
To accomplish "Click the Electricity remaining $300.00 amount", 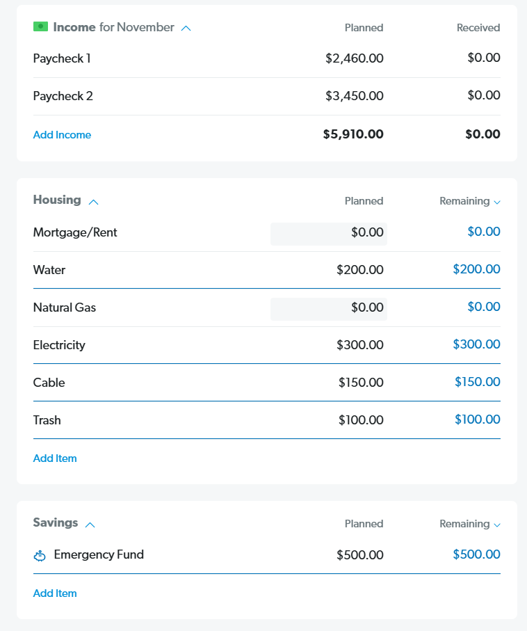I will (476, 344).
